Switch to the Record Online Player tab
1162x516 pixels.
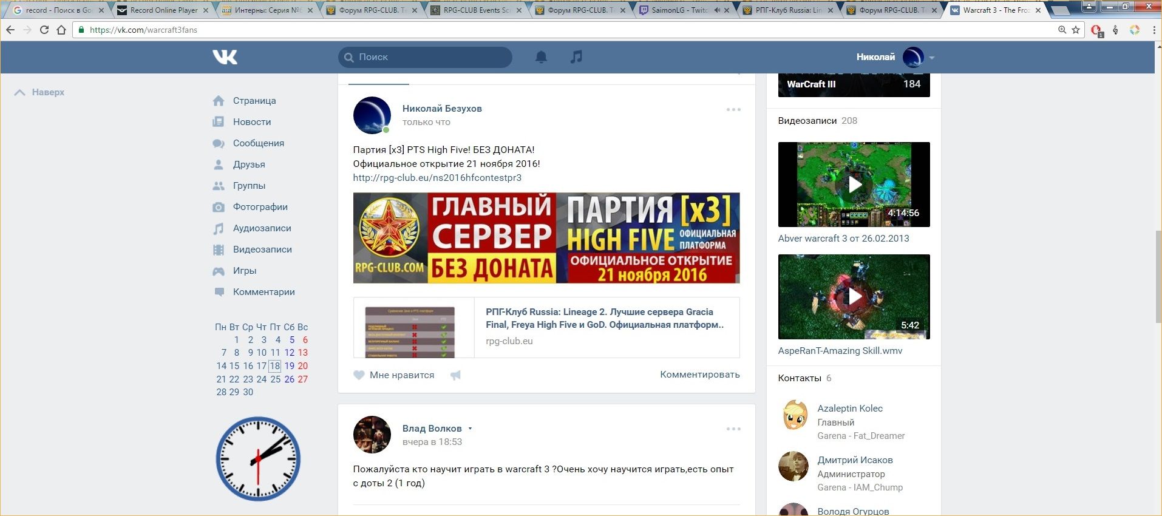pyautogui.click(x=163, y=10)
